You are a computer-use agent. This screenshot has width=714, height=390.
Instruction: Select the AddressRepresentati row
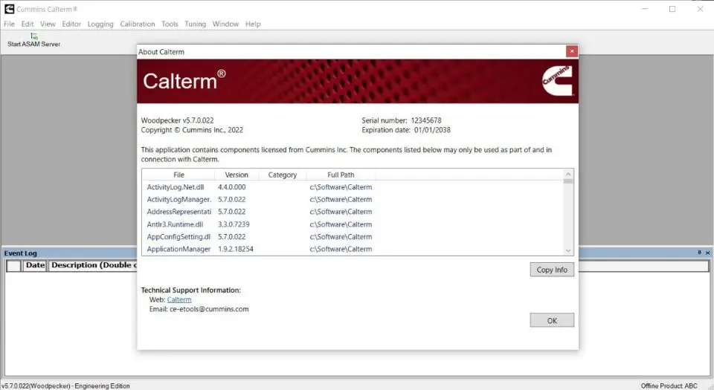(353, 212)
